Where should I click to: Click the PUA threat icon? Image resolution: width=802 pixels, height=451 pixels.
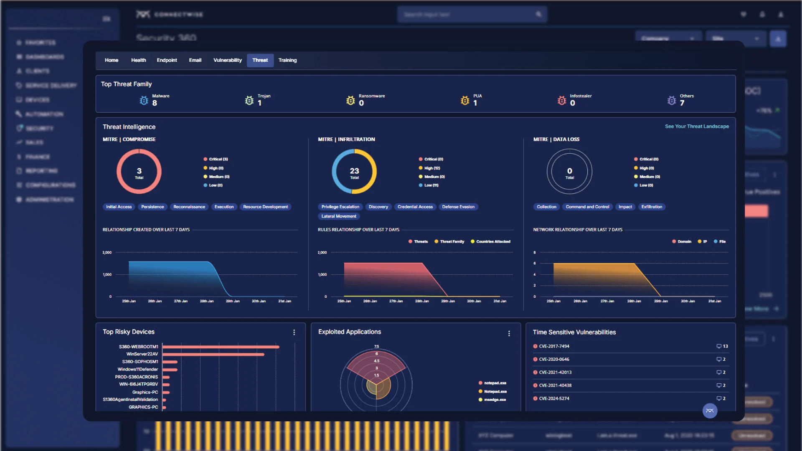tap(465, 101)
